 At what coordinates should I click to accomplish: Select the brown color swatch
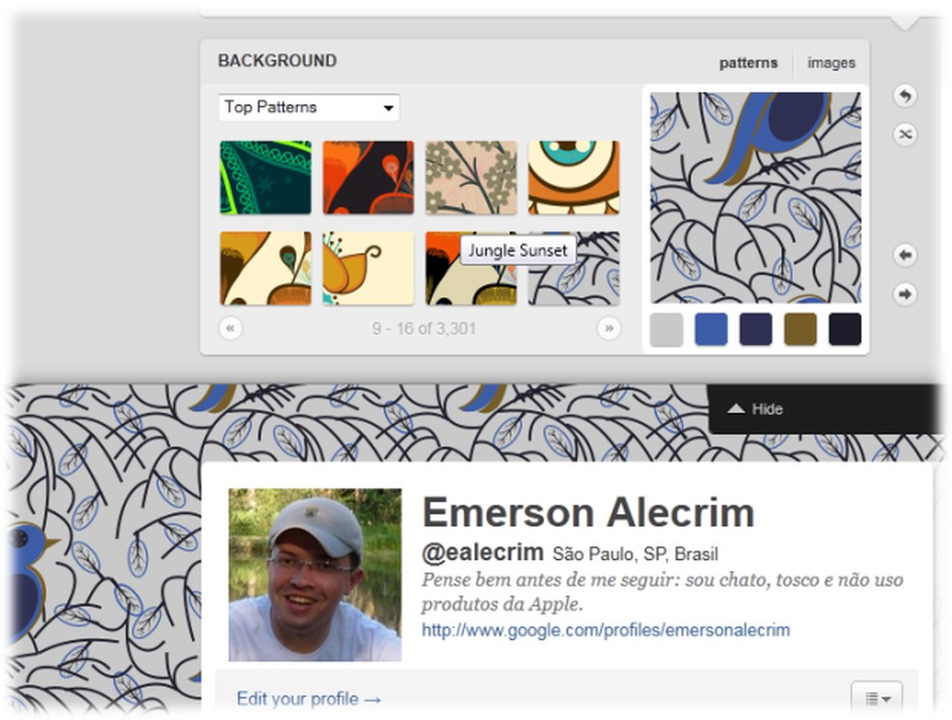point(800,330)
